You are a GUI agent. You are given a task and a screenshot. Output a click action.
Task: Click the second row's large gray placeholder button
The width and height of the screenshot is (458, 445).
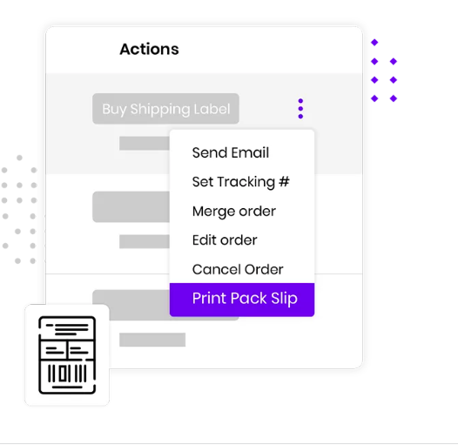[131, 207]
